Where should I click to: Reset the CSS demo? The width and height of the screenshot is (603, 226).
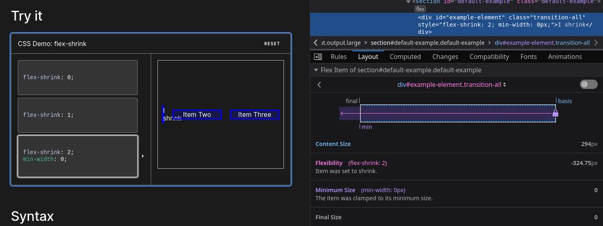(x=272, y=43)
